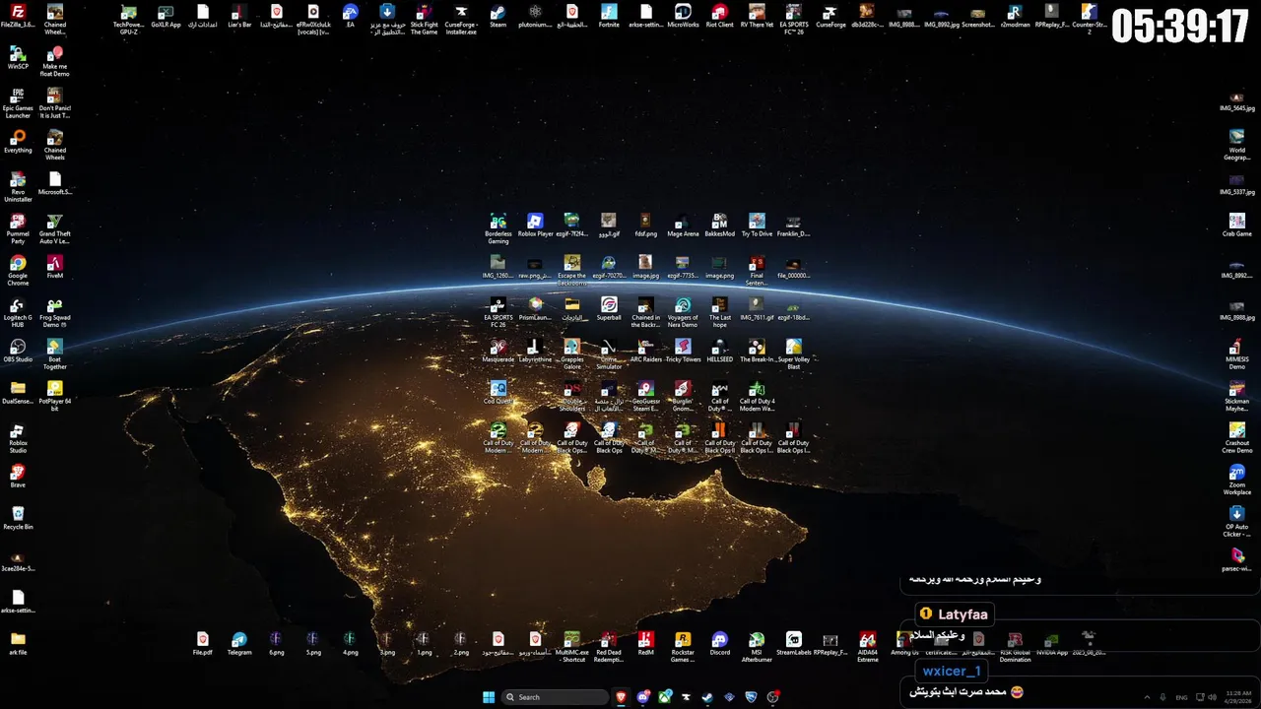Open Brave browser from the taskbar
The width and height of the screenshot is (1261, 709).
click(x=622, y=697)
